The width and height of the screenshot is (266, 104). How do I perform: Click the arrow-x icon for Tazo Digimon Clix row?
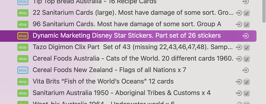tap(239, 47)
